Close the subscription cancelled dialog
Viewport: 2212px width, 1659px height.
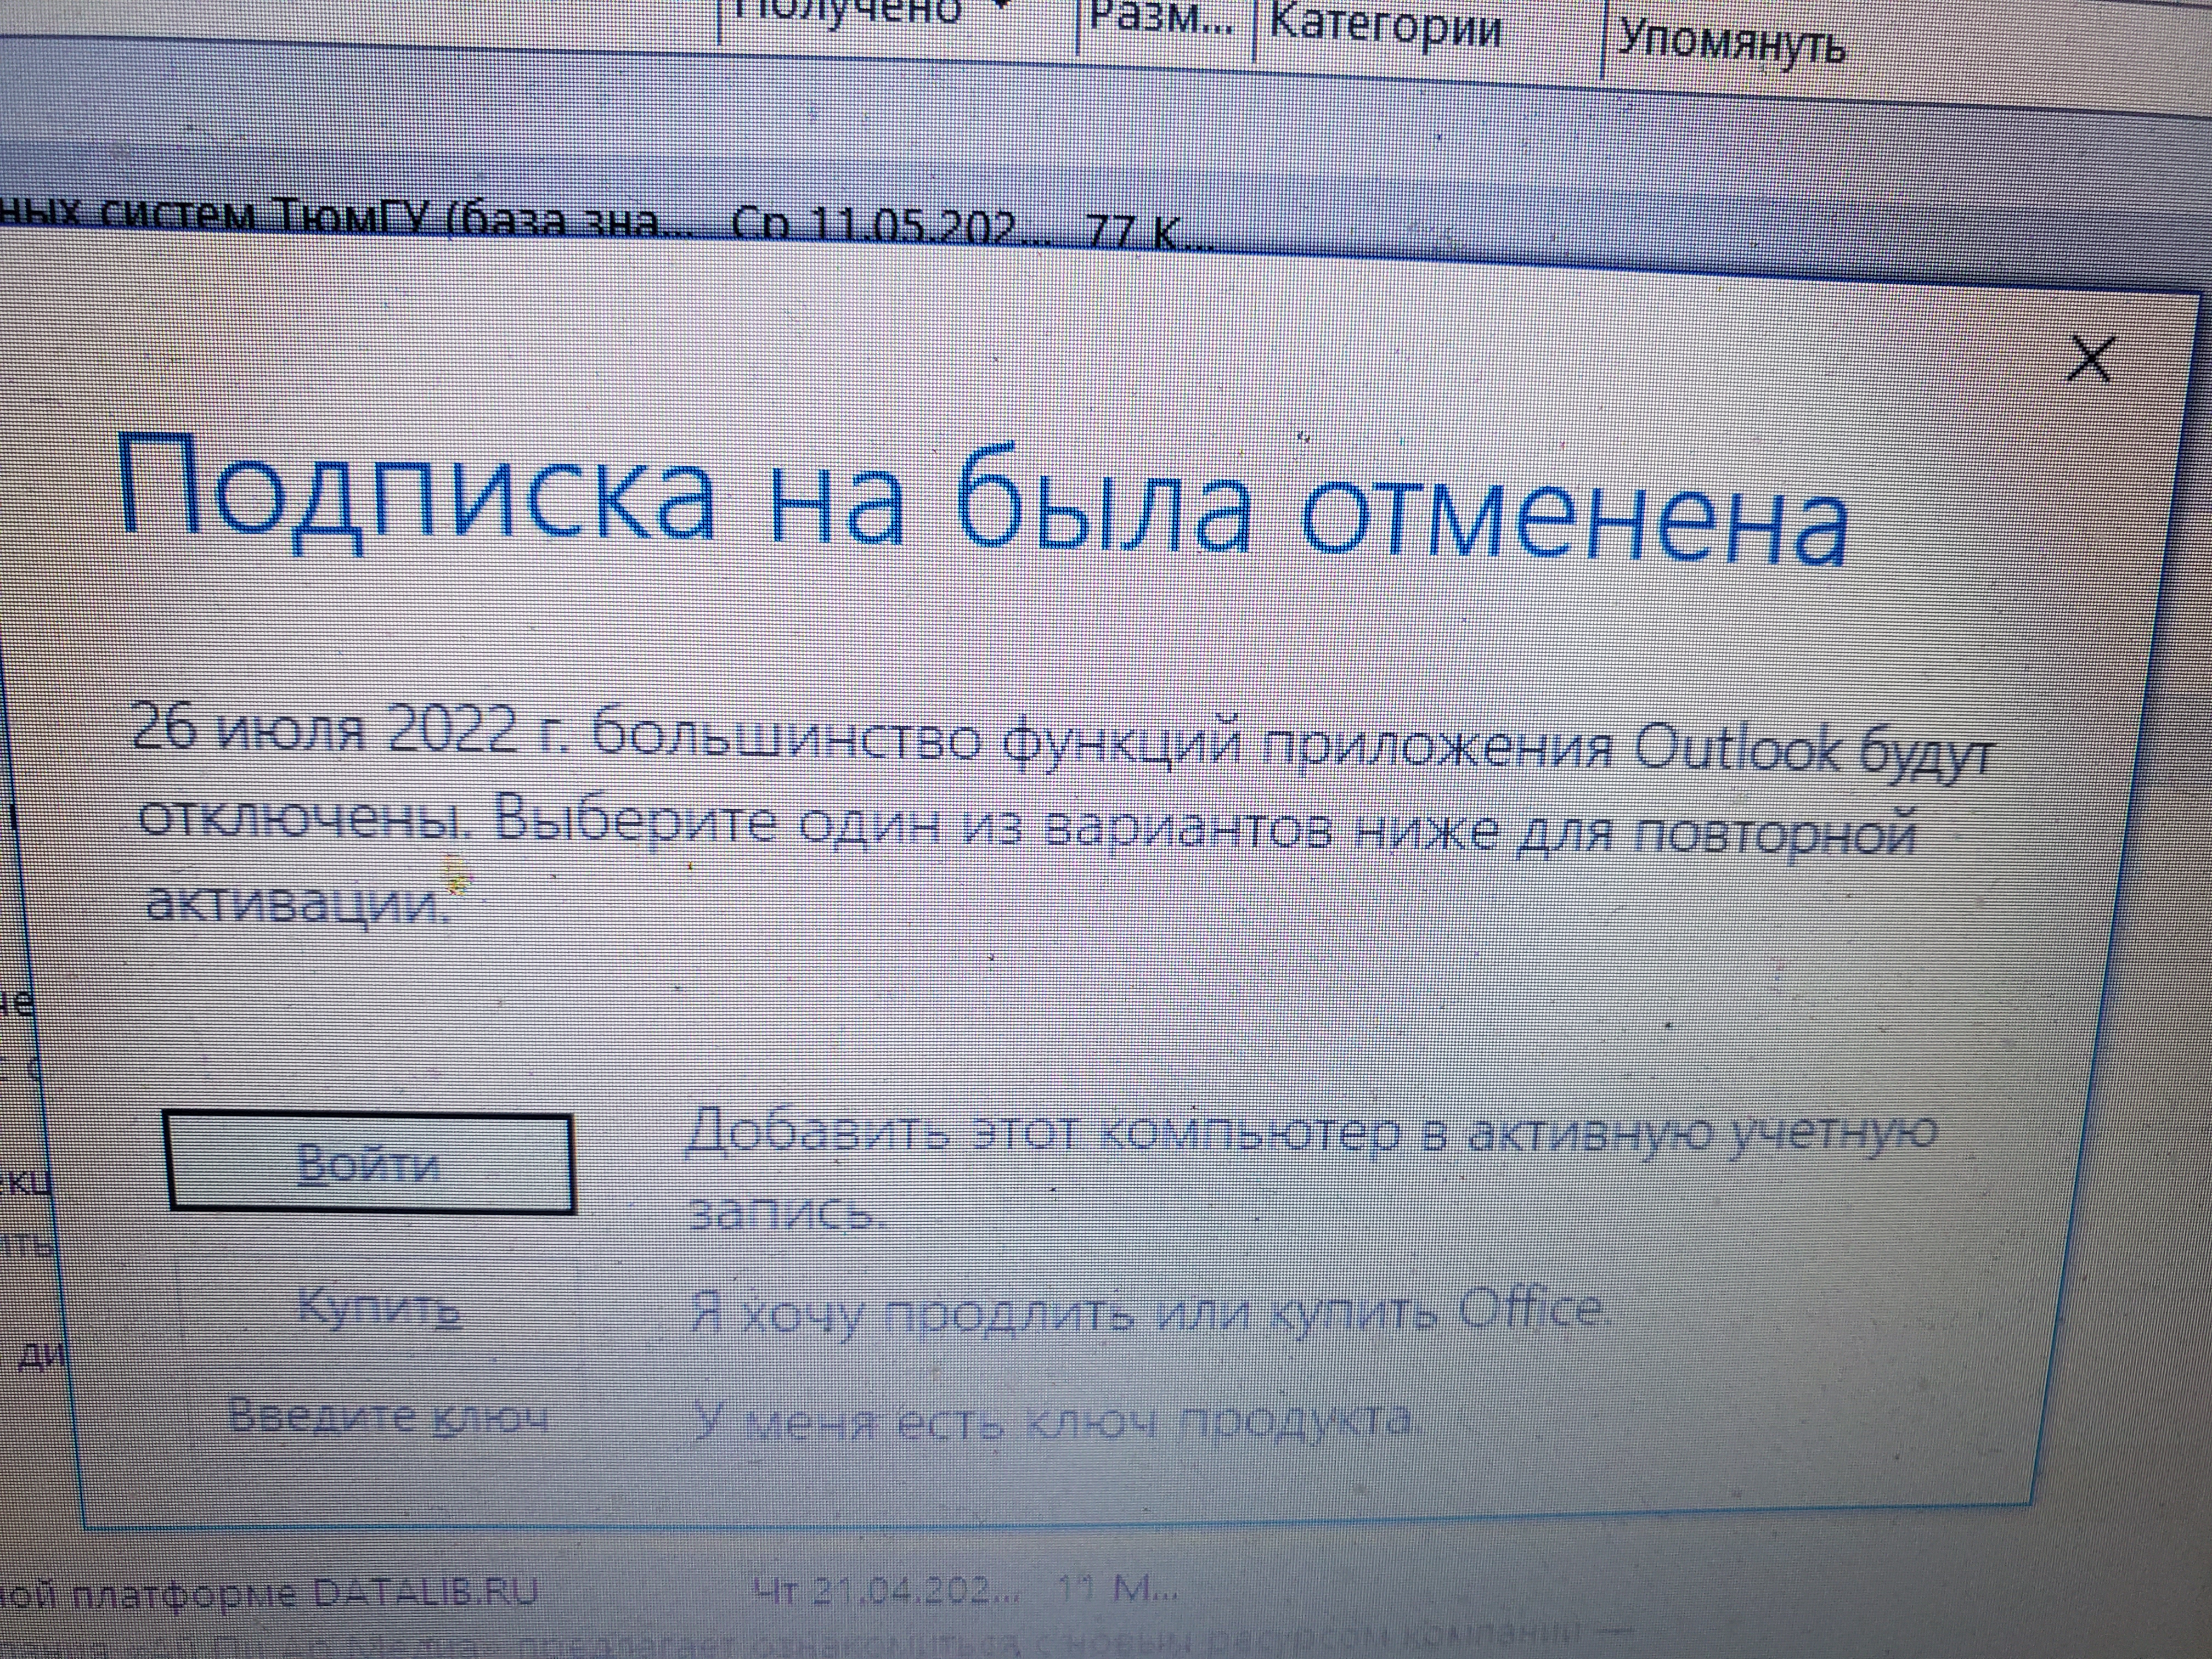2091,359
